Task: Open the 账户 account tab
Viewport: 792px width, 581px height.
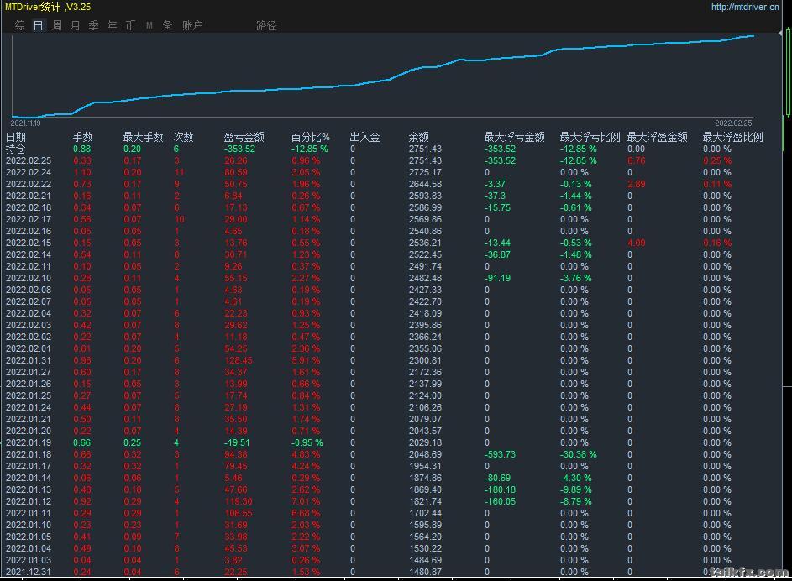Action: coord(192,25)
